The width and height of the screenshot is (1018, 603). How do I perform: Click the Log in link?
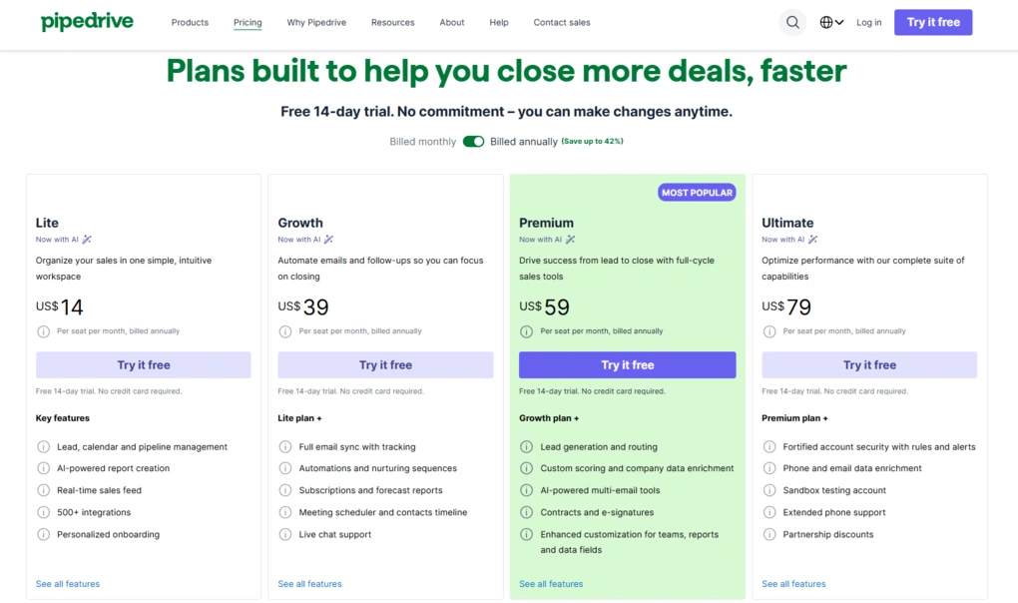pyautogui.click(x=868, y=22)
